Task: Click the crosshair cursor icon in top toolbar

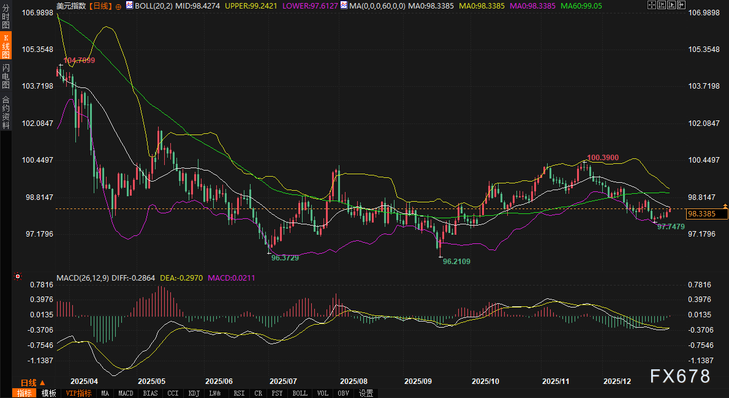Action: [x=651, y=4]
